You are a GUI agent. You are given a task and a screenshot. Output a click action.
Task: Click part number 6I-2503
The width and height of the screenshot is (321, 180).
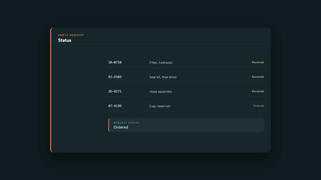[115, 77]
